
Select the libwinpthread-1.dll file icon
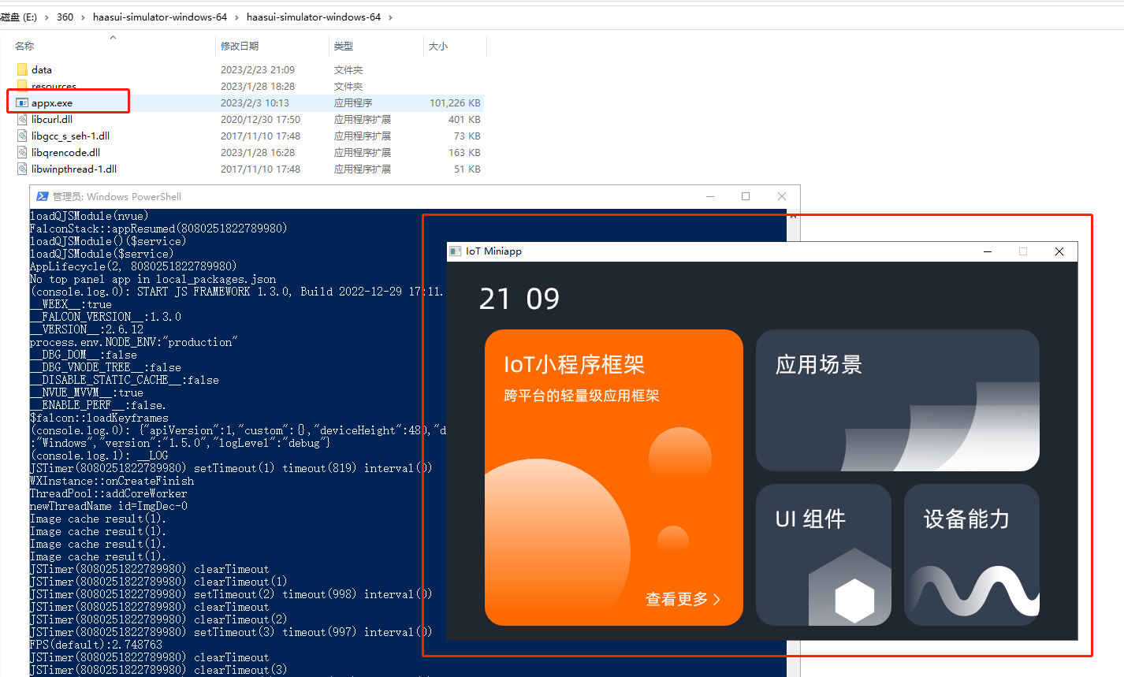[22, 169]
